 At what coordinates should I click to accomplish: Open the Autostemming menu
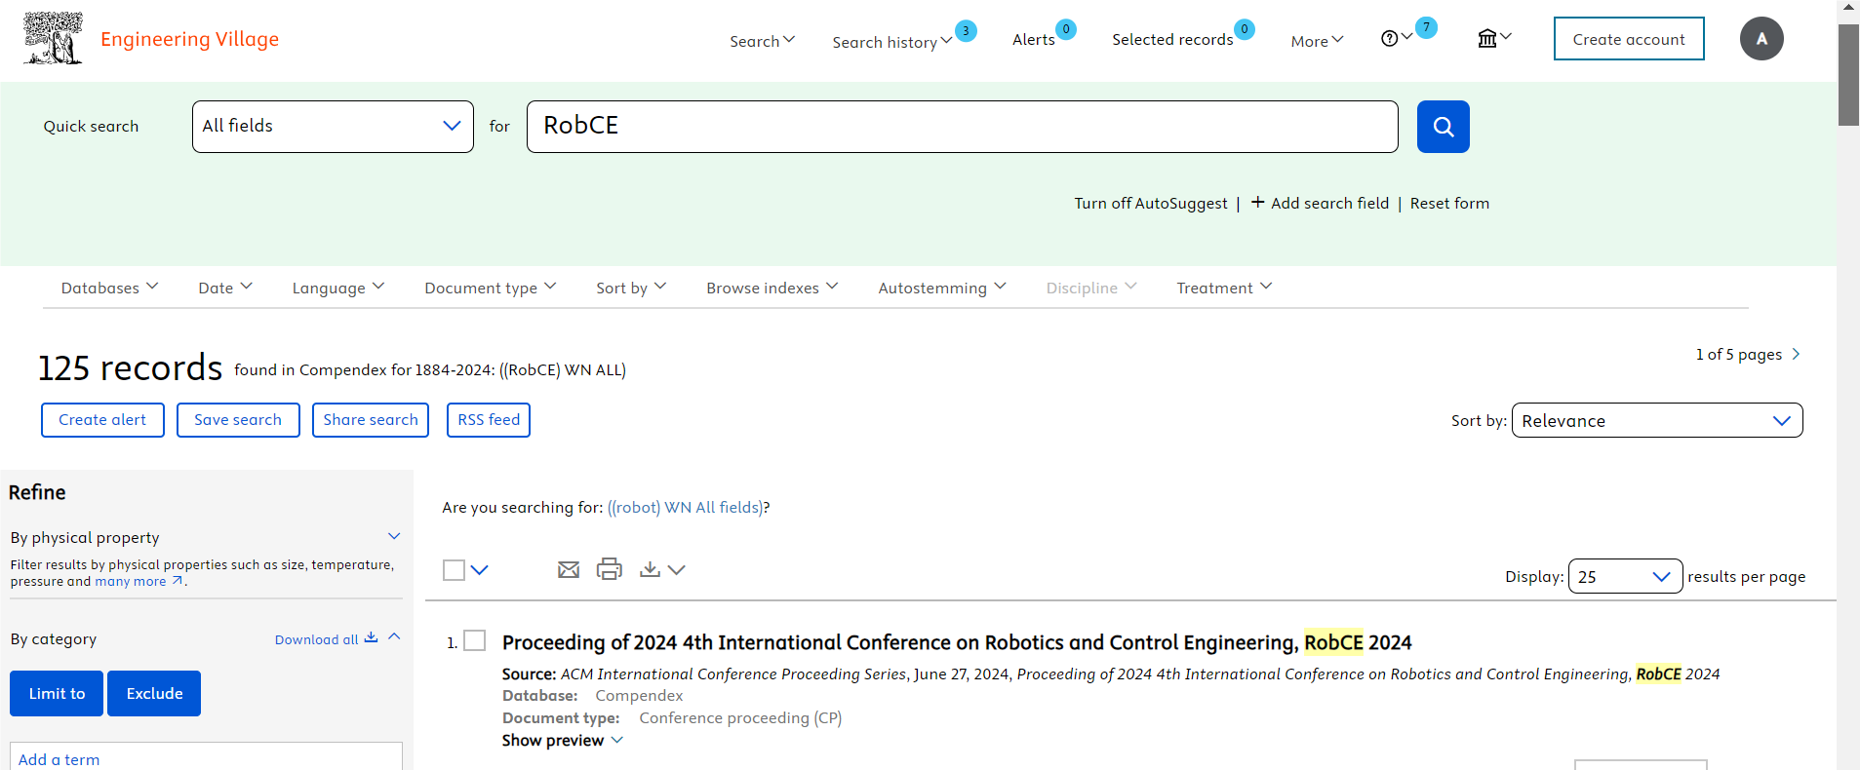point(942,288)
